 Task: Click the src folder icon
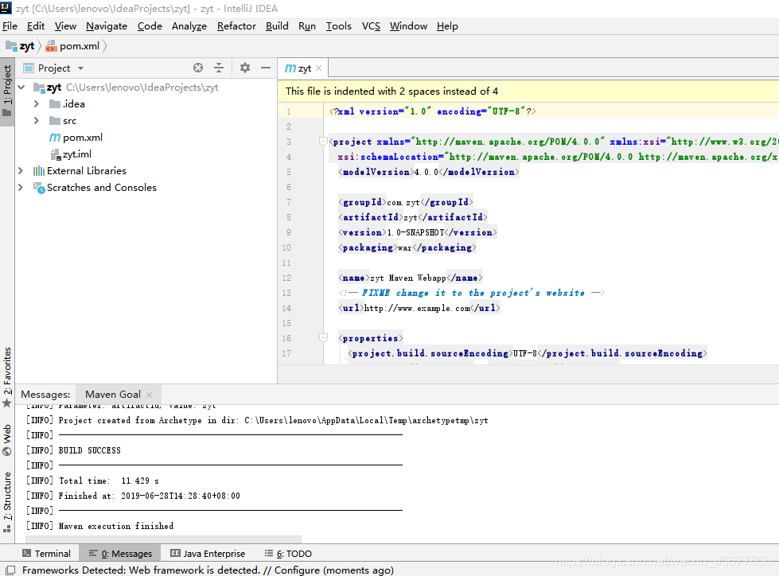pos(55,121)
